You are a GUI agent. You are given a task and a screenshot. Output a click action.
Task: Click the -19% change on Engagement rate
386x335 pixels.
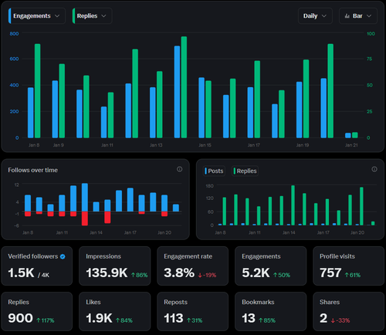pos(207,275)
